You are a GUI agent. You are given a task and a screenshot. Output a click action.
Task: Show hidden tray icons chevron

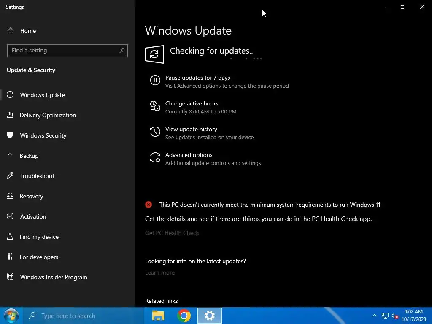(375, 316)
